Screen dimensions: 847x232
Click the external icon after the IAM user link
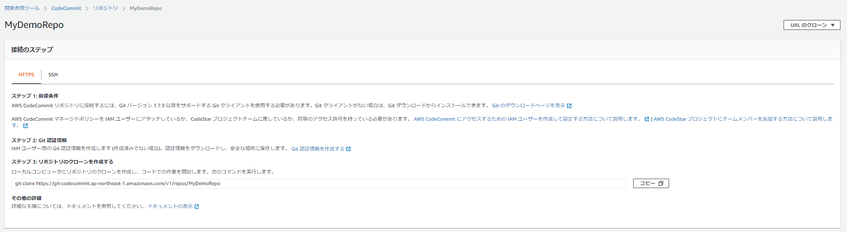coord(647,119)
